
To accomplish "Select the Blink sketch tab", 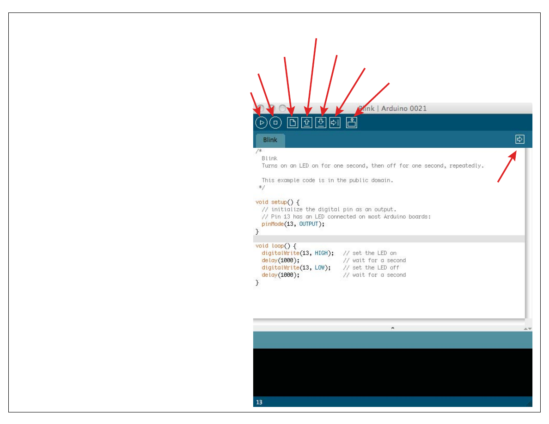I will click(270, 140).
